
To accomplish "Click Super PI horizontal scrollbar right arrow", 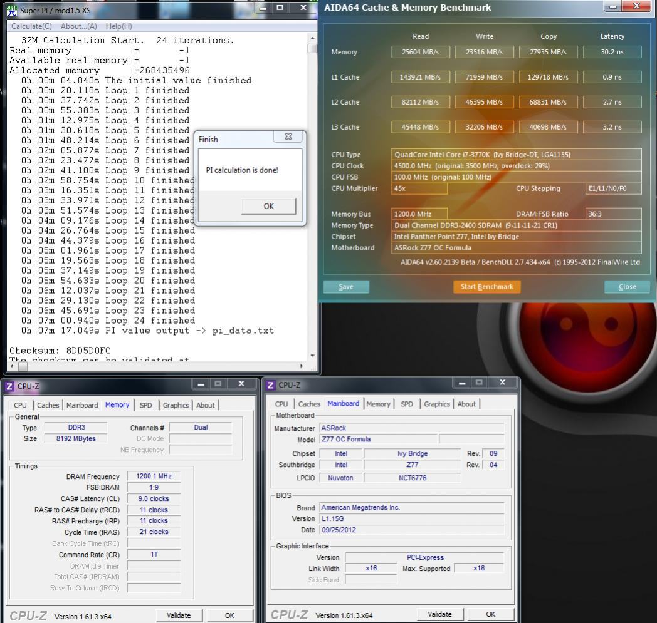I will (302, 366).
